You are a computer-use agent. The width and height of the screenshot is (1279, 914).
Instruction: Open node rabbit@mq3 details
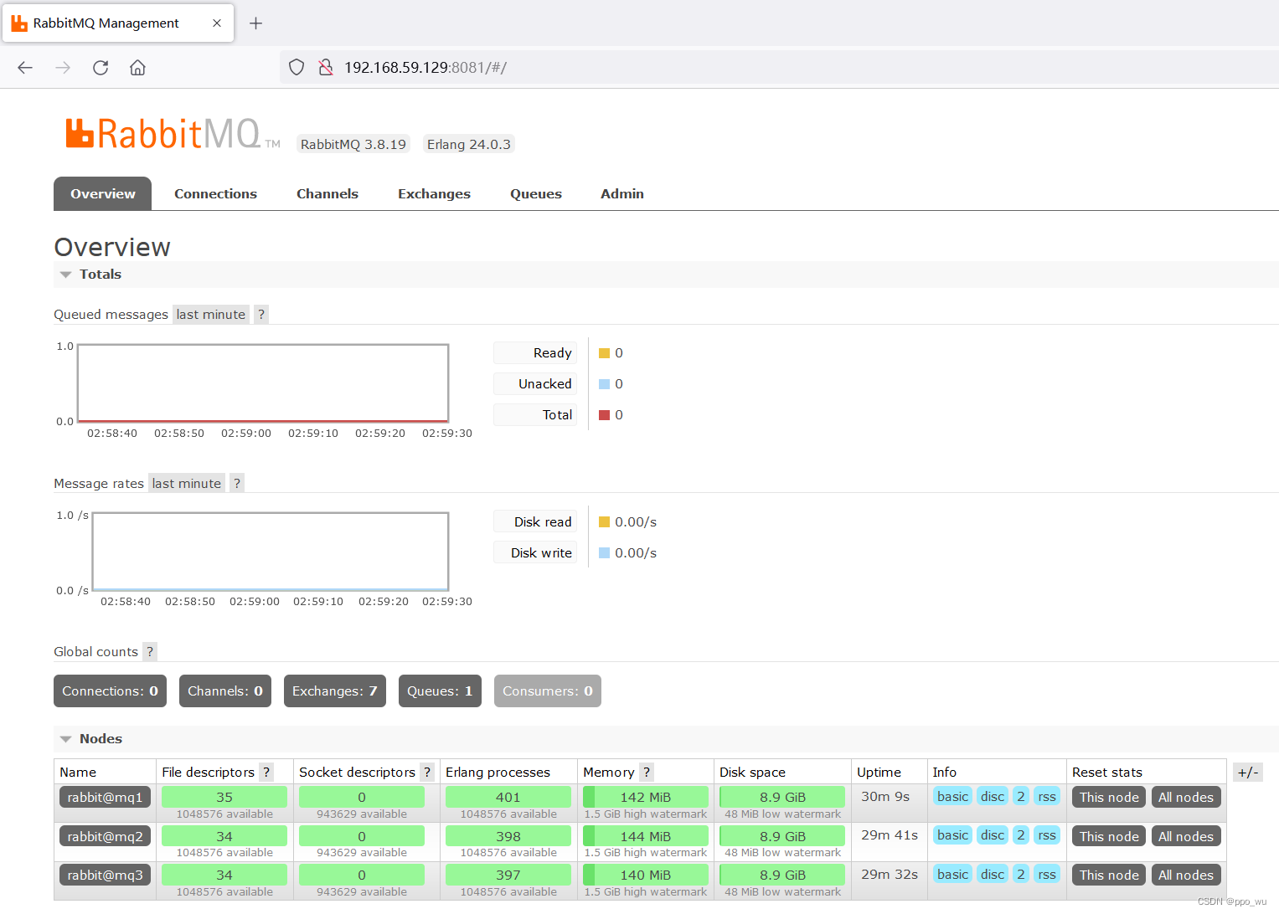[x=105, y=875]
